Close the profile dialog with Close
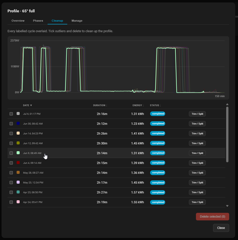The image size is (238, 240). point(221,228)
